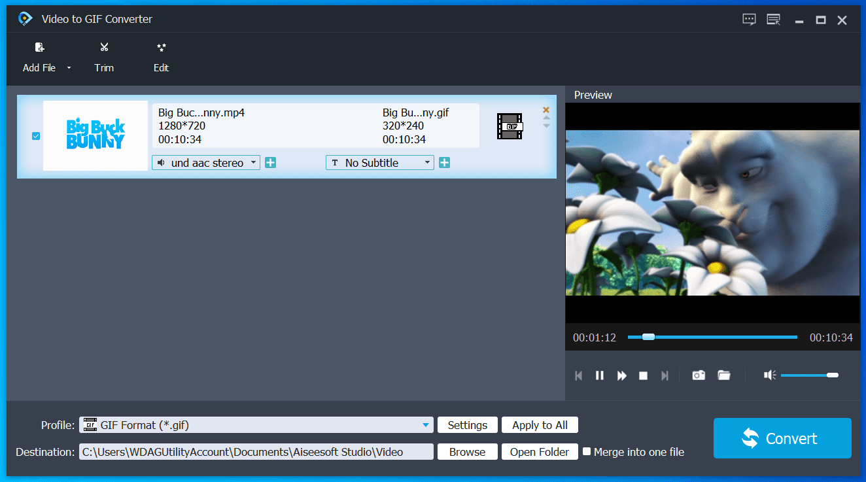Click the output resolution 320*240

coord(403,126)
